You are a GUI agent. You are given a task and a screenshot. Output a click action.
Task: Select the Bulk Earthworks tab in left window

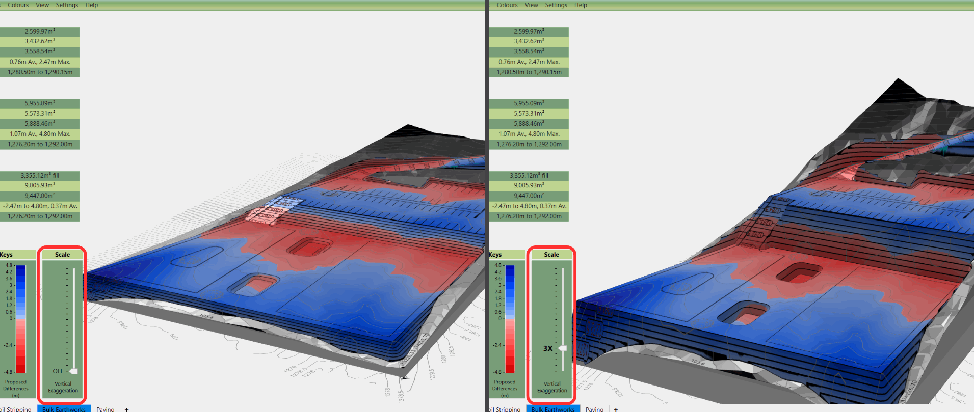[64, 409]
